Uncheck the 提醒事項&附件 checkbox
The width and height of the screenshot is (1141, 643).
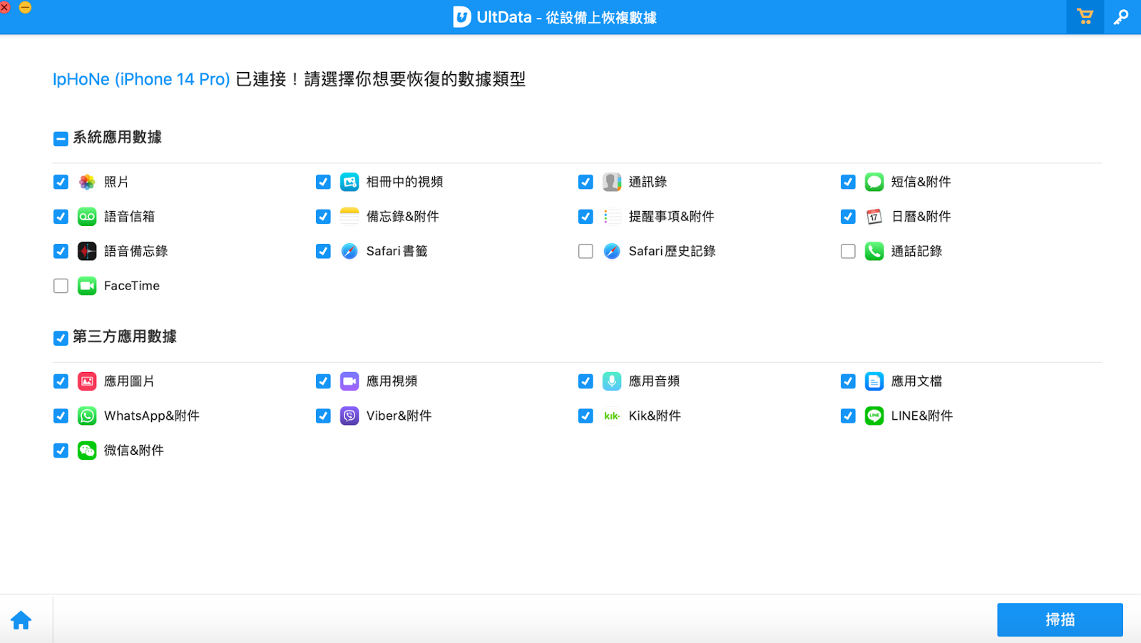pyautogui.click(x=585, y=217)
